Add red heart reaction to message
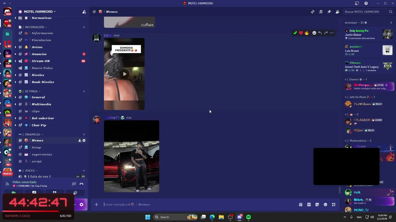396x222 pixels. point(301,33)
